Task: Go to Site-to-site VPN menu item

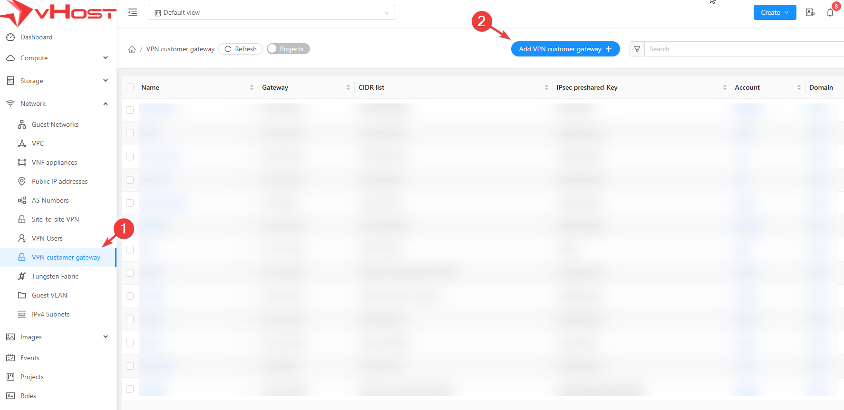Action: click(55, 219)
